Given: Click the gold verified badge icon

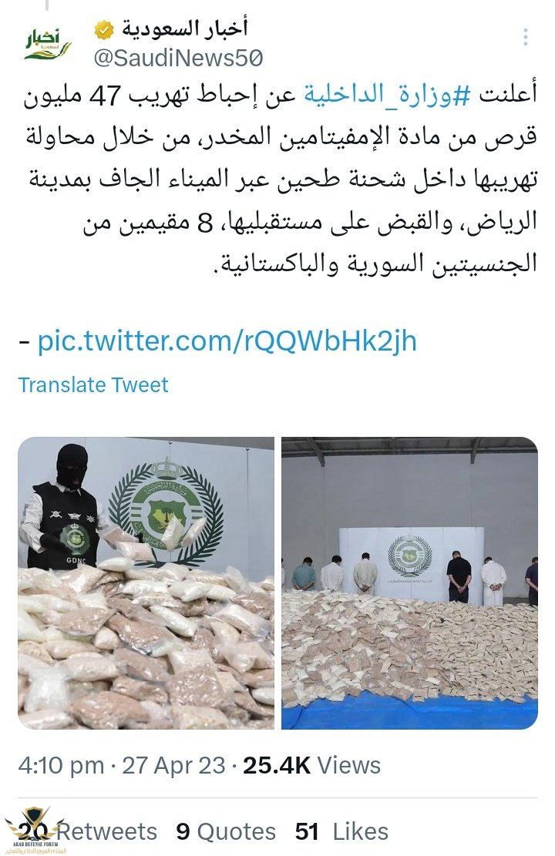Looking at the screenshot, I should [x=104, y=30].
